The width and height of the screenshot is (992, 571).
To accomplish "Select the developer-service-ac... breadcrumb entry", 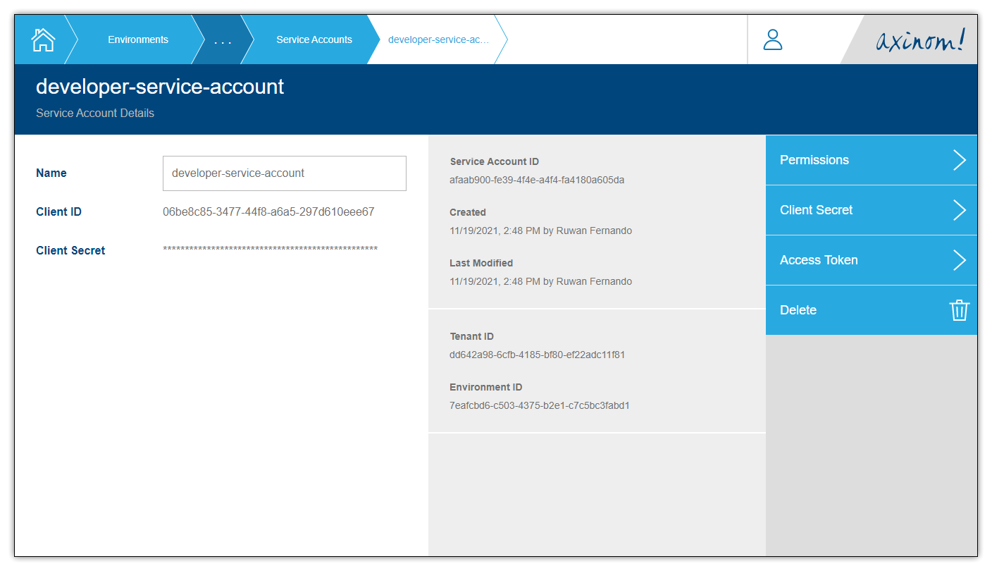I will coord(437,39).
